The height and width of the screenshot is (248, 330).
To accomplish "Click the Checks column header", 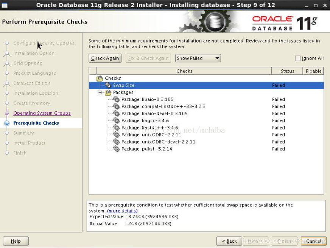I will (184, 71).
